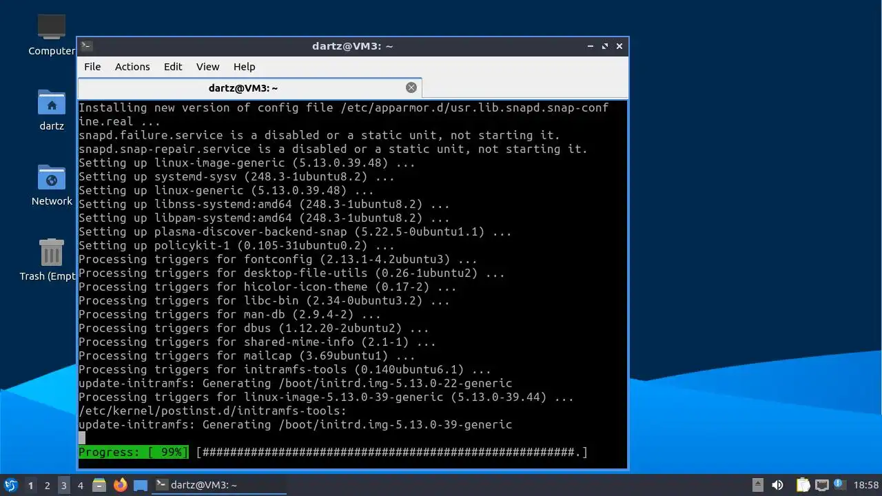The width and height of the screenshot is (882, 496).
Task: Click 'Setting up policykit-1' line
Action: pos(236,245)
